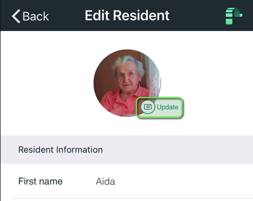This screenshot has height=201, width=253.
Task: Tap the back chevron arrow icon
Action: (16, 16)
